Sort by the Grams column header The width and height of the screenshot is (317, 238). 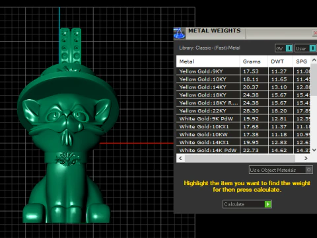(254, 61)
